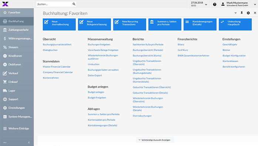Click the Neue Belegvorerfassung tile
Image resolution: width=258 pixels, height=146 pixels.
[95, 24]
